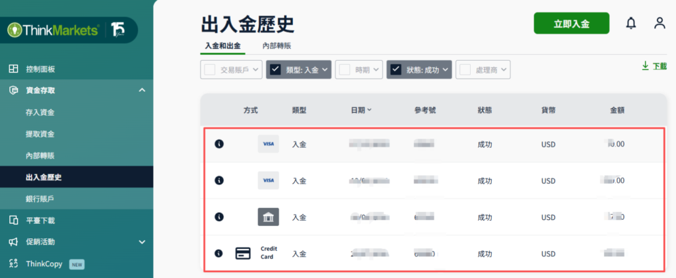Click the NEW badge beside ThinkCopy
This screenshot has width=676, height=278.
[77, 264]
